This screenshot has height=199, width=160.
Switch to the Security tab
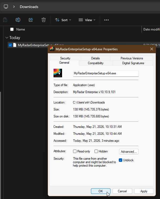tap(65, 58)
